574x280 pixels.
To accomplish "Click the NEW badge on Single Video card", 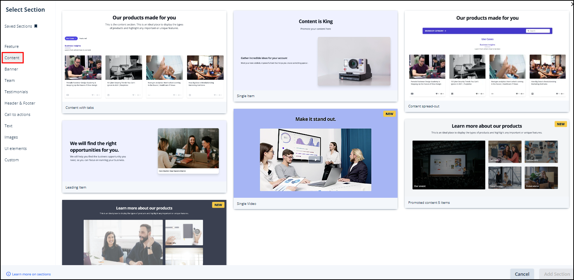I will pos(389,114).
